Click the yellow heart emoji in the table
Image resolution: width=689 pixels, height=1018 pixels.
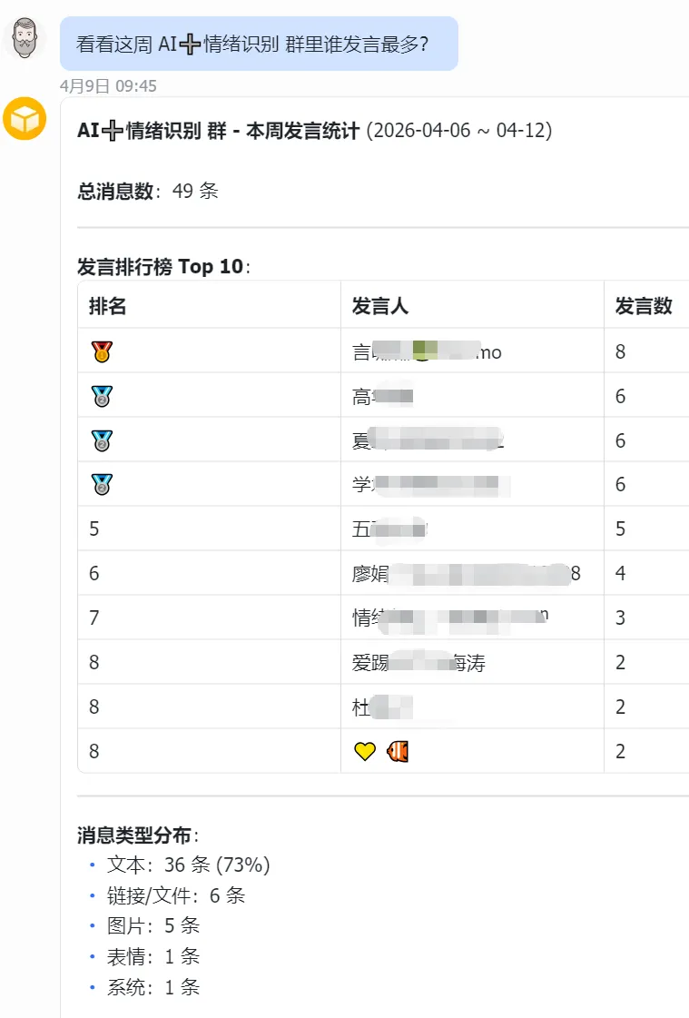tap(364, 752)
